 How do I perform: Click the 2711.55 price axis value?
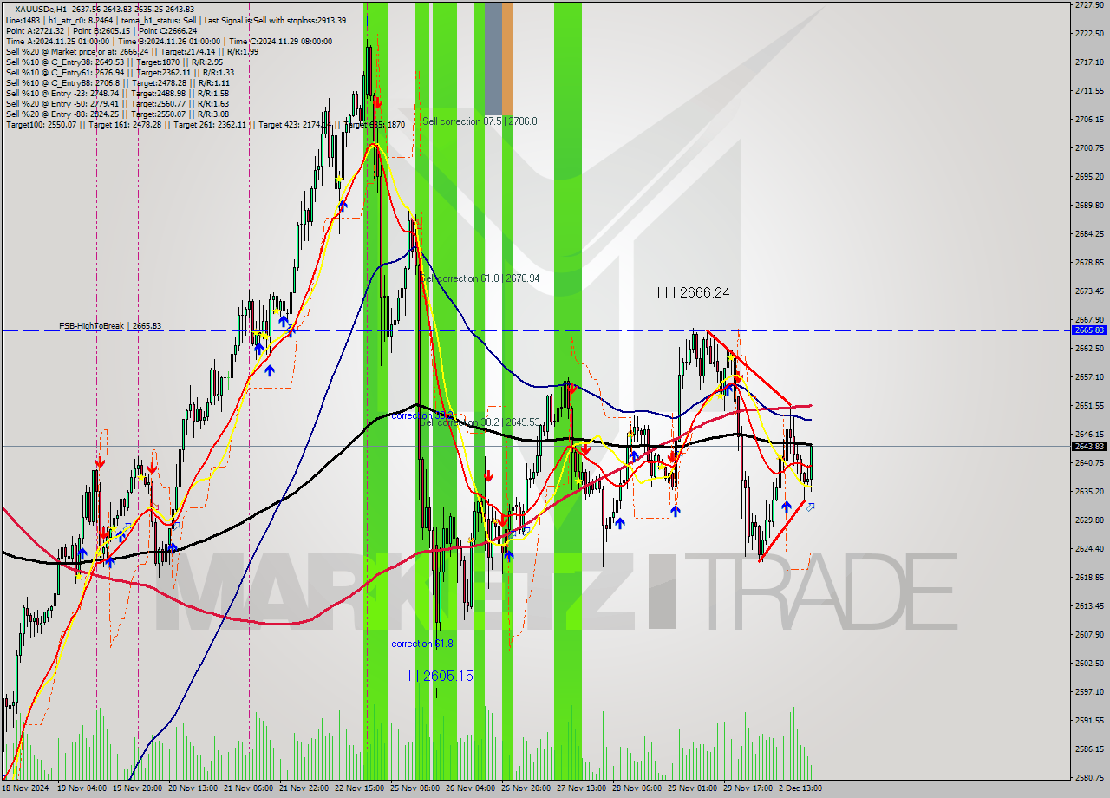click(x=1089, y=90)
